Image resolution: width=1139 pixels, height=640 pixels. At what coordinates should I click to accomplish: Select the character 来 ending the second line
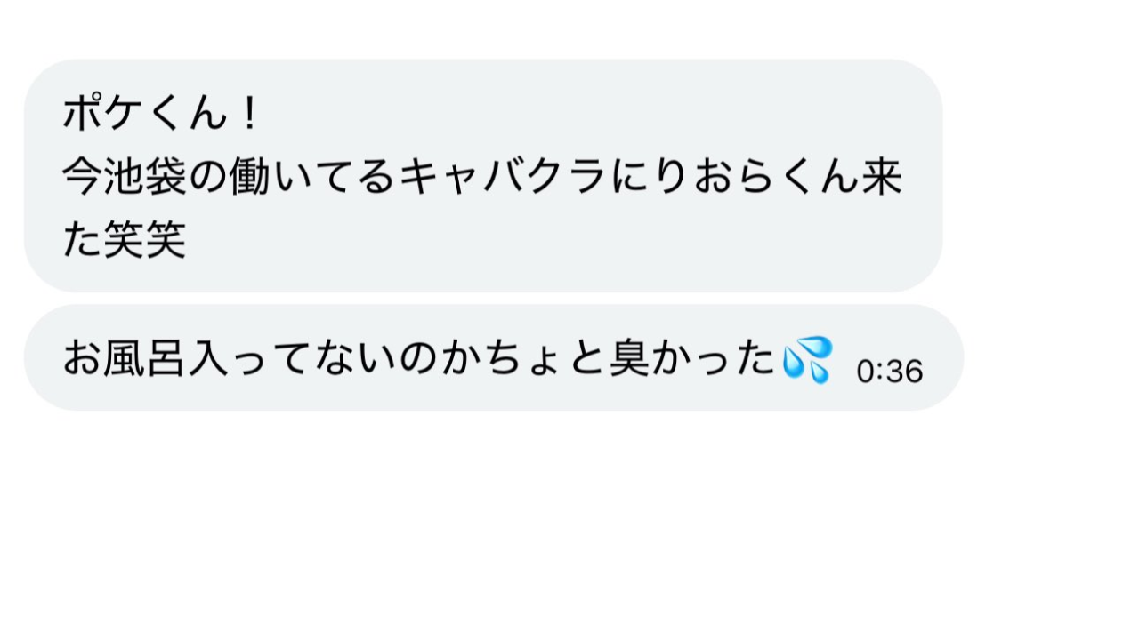click(883, 177)
